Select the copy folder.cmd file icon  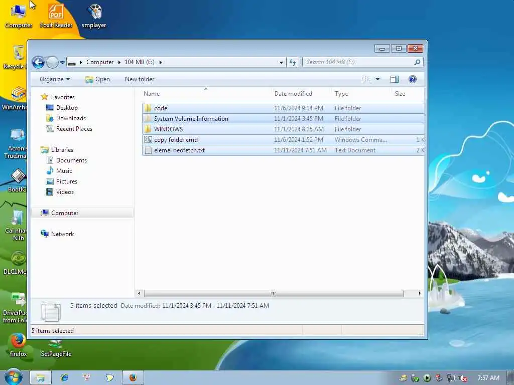(148, 140)
